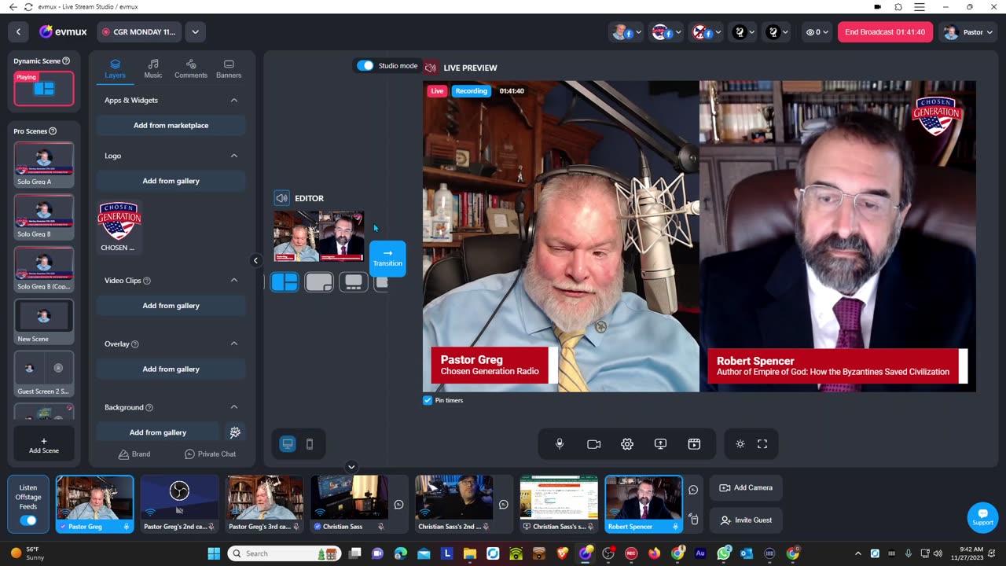Image resolution: width=1006 pixels, height=566 pixels.
Task: Switch to the Music tab
Action: point(152,68)
